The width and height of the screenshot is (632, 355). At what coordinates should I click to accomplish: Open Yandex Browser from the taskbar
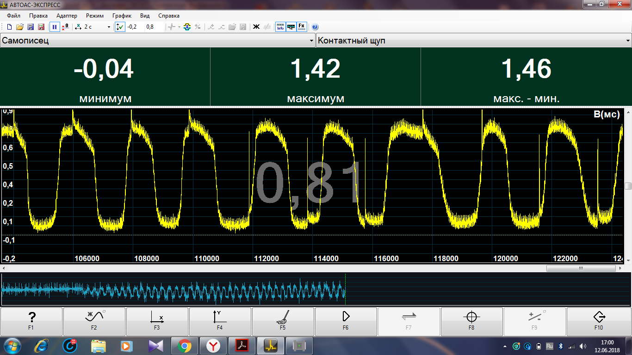[213, 346]
